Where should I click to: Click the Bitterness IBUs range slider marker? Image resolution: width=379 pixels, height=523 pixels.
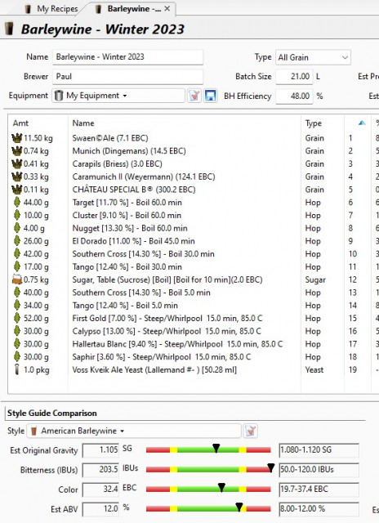coord(270,468)
